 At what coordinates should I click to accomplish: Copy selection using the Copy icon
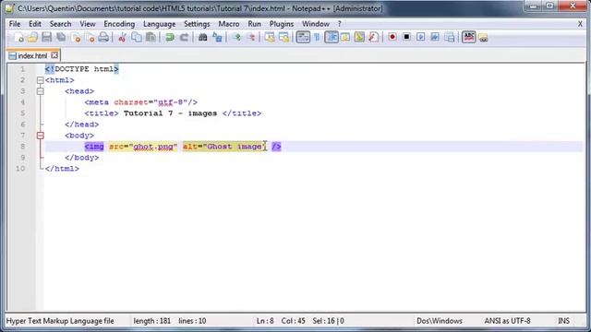coord(137,37)
